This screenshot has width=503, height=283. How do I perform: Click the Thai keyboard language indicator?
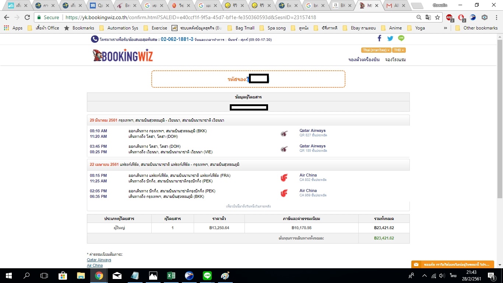[453, 275]
